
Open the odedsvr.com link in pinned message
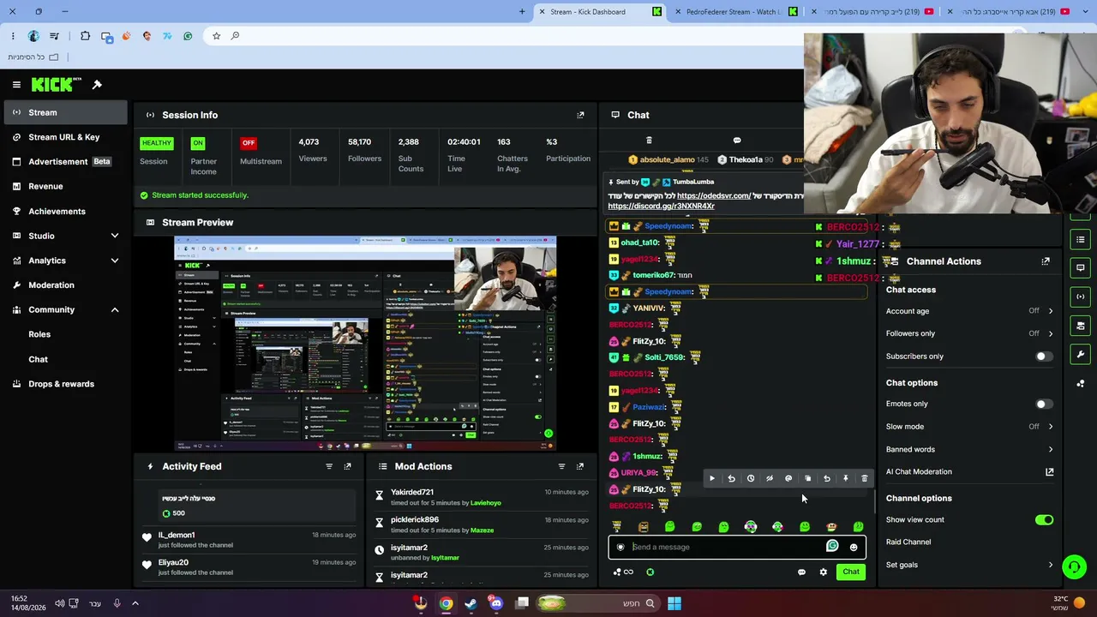pos(714,196)
